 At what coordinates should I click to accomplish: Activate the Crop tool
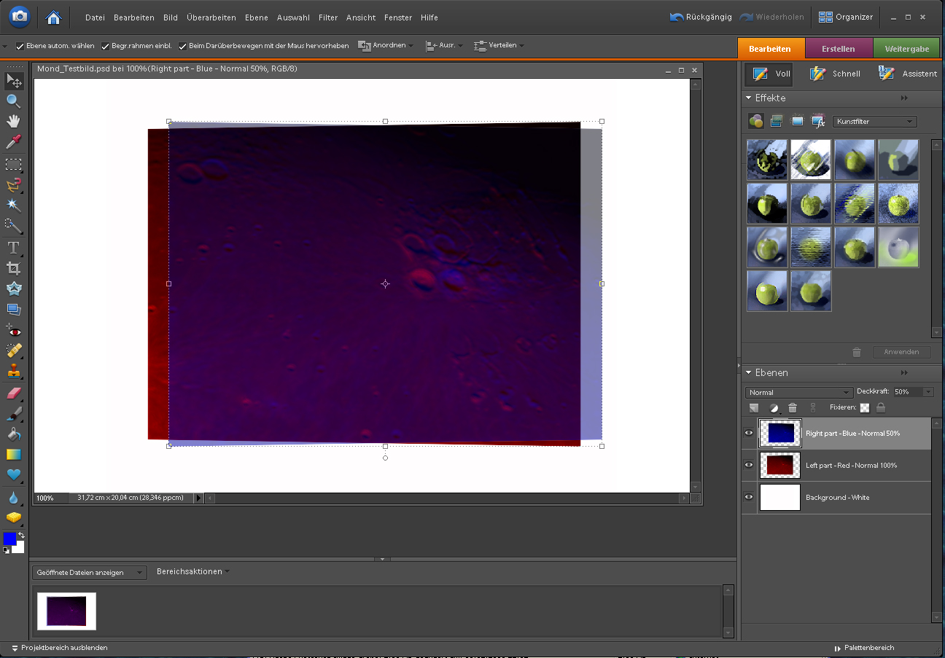(x=13, y=268)
